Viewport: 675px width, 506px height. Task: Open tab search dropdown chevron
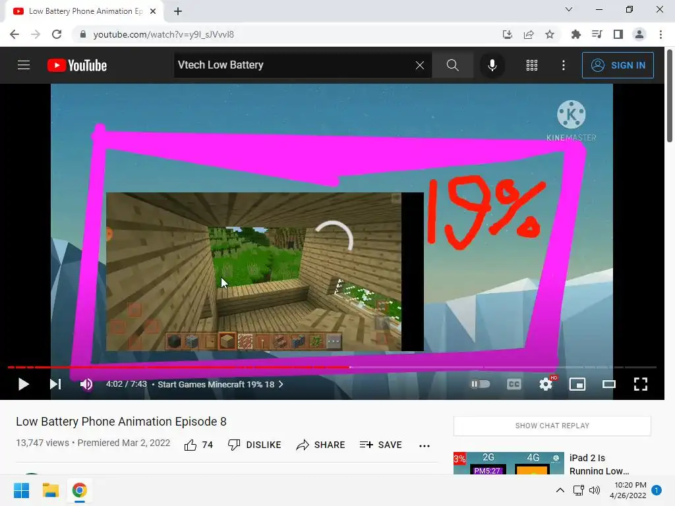(569, 9)
